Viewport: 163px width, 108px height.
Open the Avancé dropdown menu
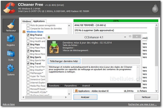point(88,86)
